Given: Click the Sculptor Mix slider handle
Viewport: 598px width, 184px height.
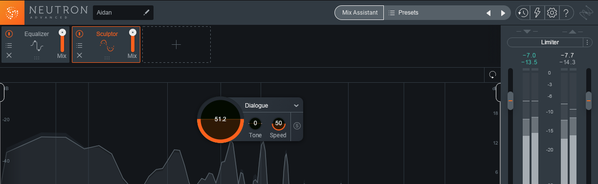Looking at the screenshot, I should (x=133, y=33).
